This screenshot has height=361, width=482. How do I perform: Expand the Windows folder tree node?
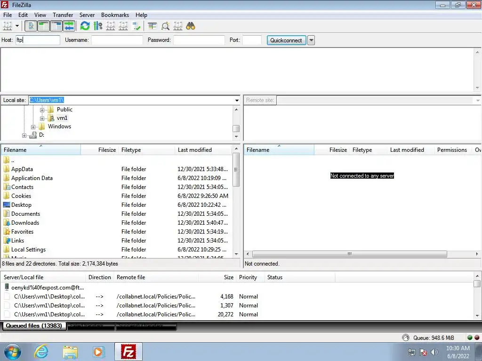(x=33, y=127)
